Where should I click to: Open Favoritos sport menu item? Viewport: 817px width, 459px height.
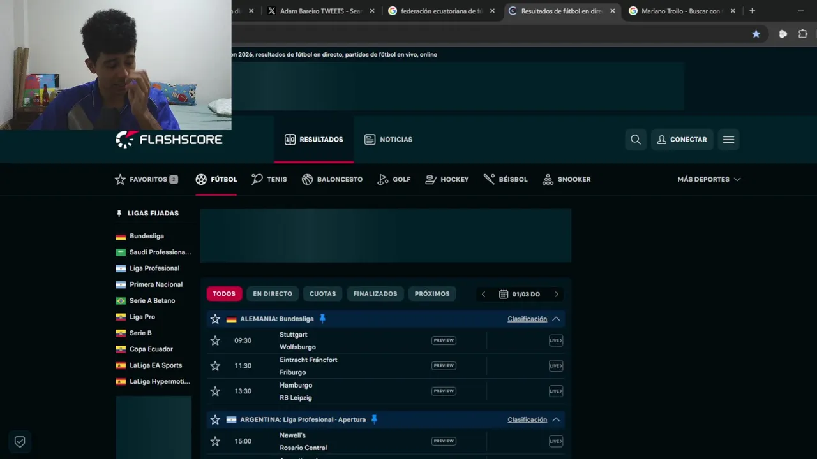tap(146, 179)
